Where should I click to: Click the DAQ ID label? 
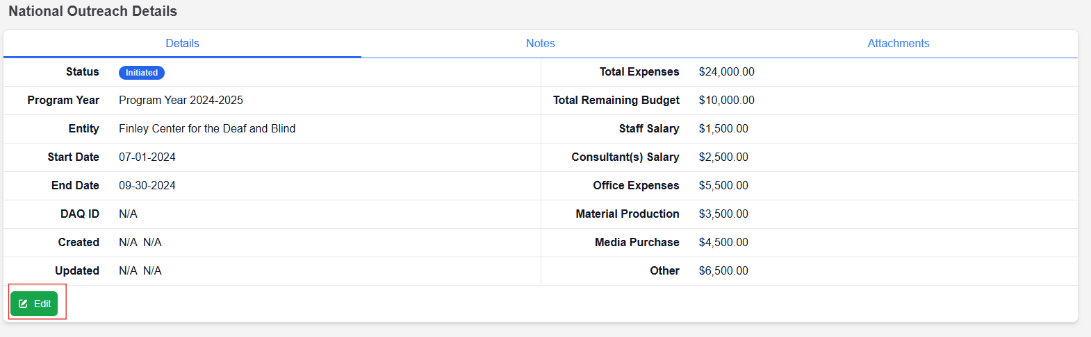click(x=80, y=214)
